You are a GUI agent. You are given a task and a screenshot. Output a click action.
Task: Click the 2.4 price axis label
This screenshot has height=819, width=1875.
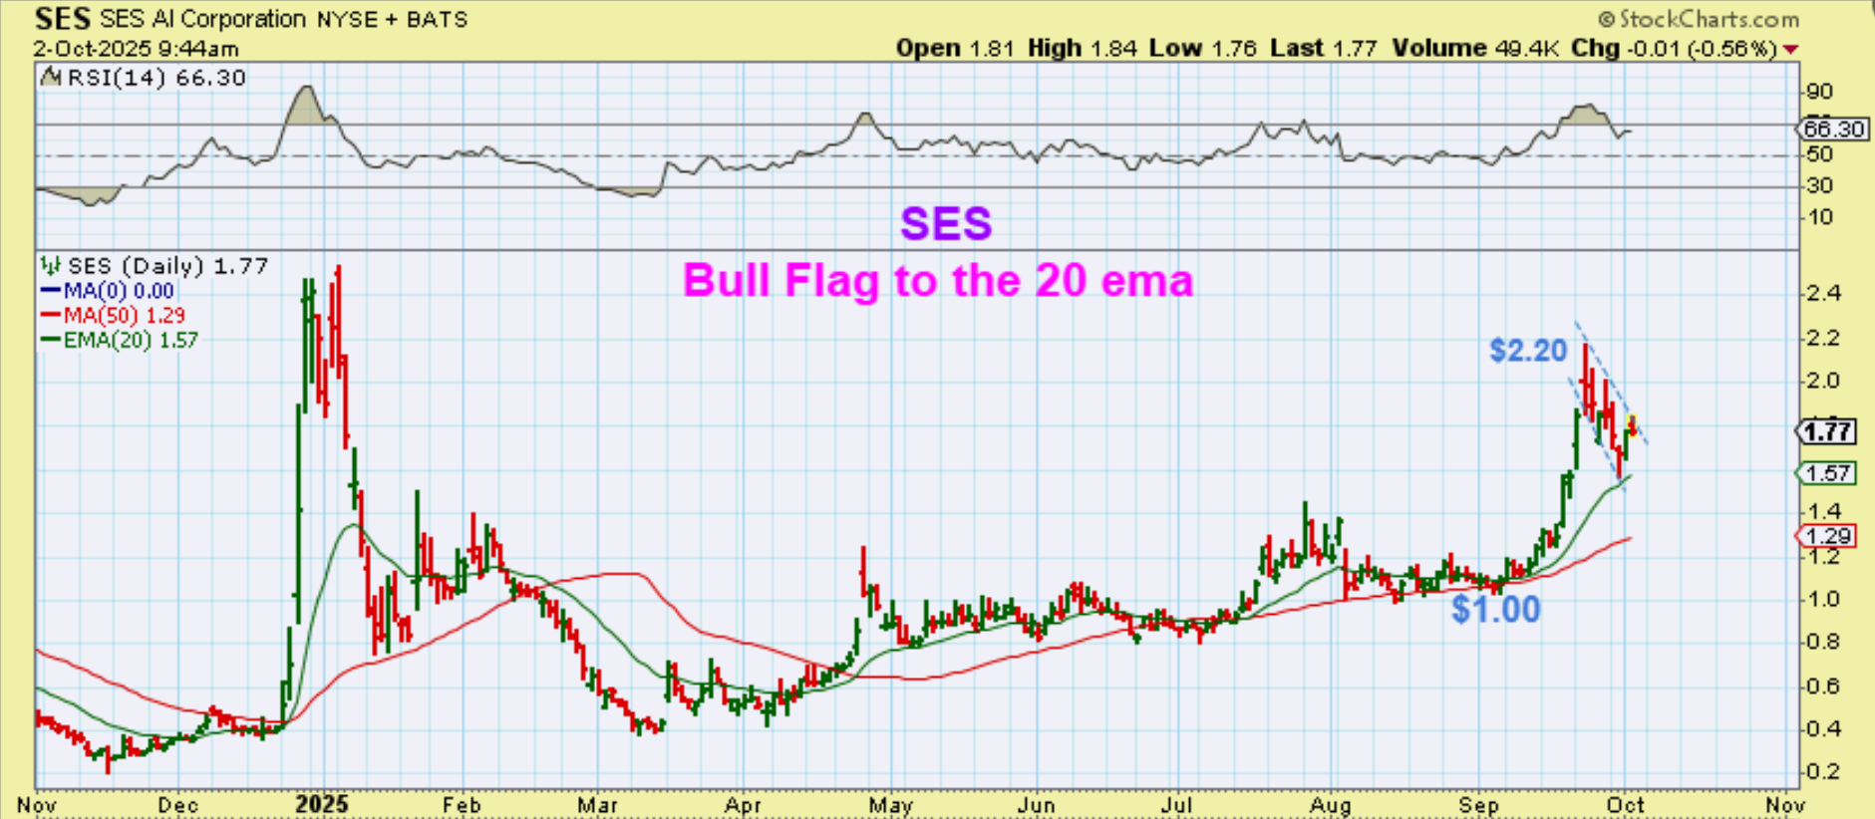tap(1823, 293)
